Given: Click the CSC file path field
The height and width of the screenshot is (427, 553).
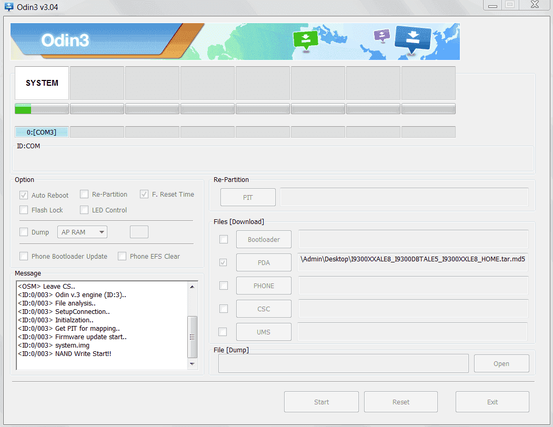Looking at the screenshot, I should 414,309.
